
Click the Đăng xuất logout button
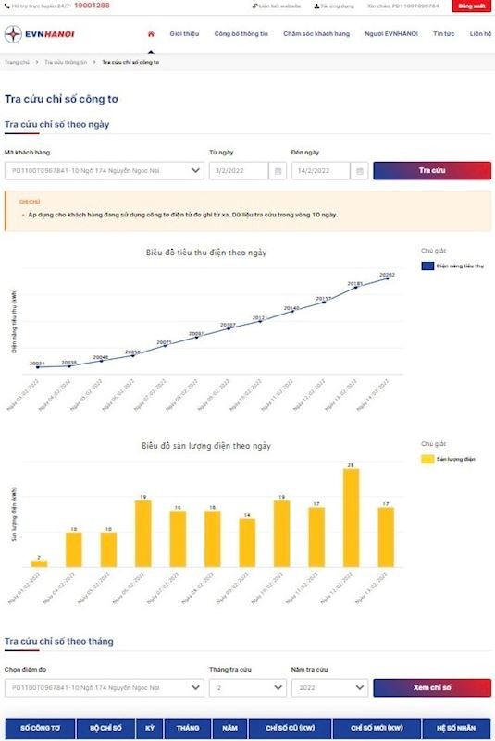(x=471, y=6)
